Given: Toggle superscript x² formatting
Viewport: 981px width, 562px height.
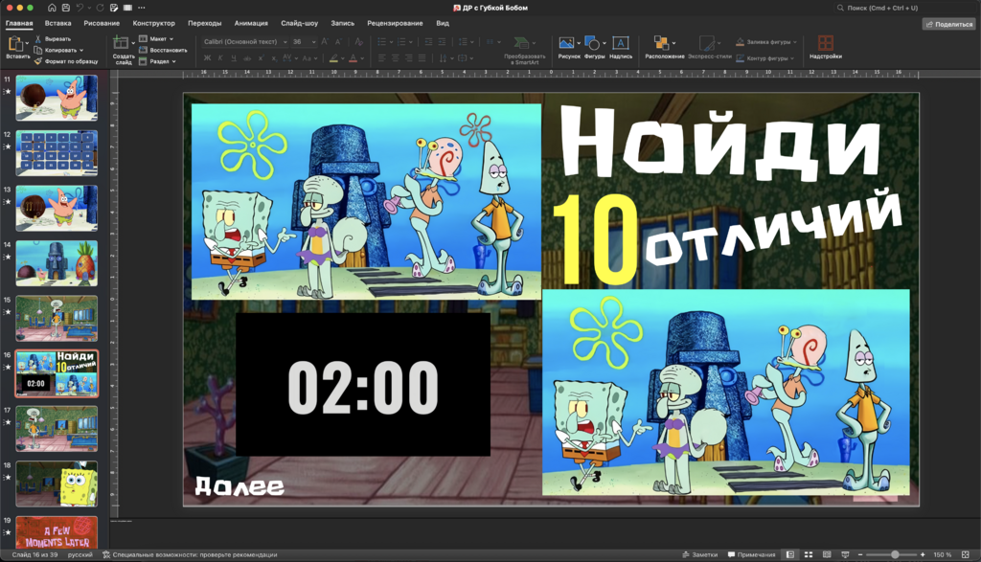Looking at the screenshot, I should (261, 58).
